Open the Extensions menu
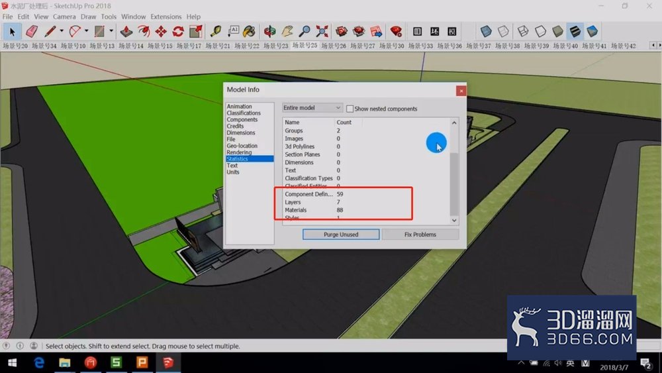 coord(166,17)
